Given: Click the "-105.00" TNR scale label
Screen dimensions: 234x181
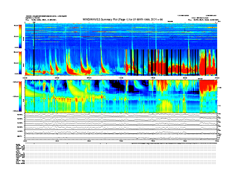Looking at the screenshot, I should coord(15,82).
